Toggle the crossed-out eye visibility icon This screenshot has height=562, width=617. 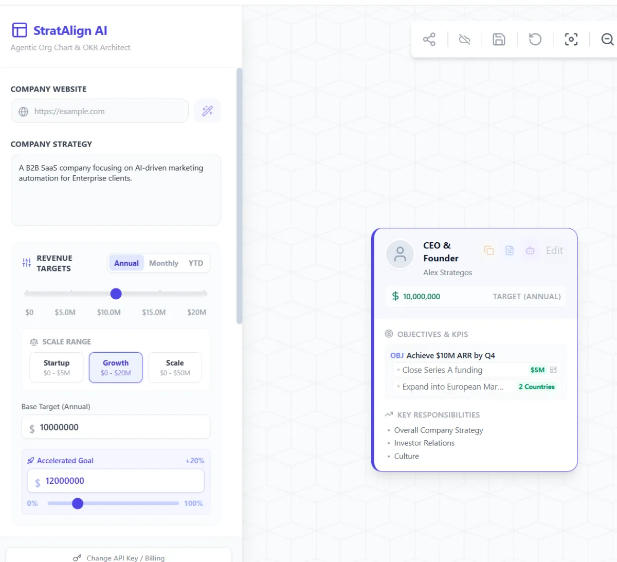465,40
